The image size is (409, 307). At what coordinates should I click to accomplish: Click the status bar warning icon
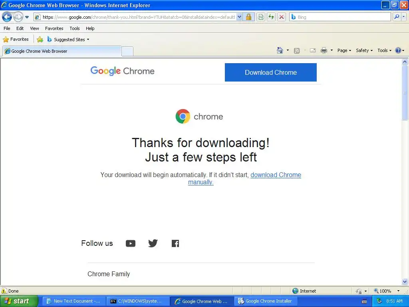coord(4,291)
